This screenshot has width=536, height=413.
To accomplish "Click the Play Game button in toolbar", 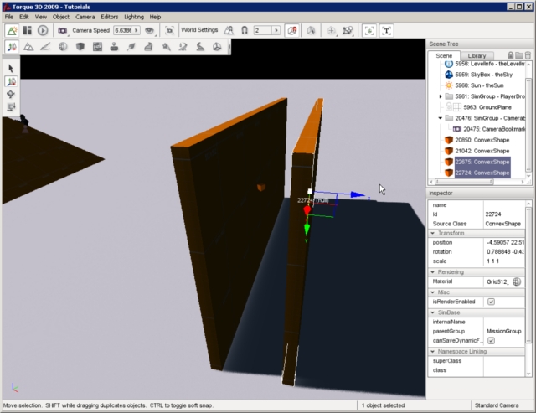I will pyautogui.click(x=42, y=30).
